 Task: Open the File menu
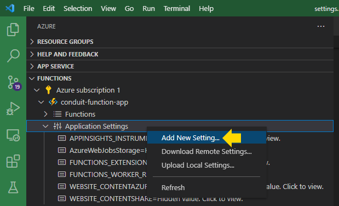29,8
